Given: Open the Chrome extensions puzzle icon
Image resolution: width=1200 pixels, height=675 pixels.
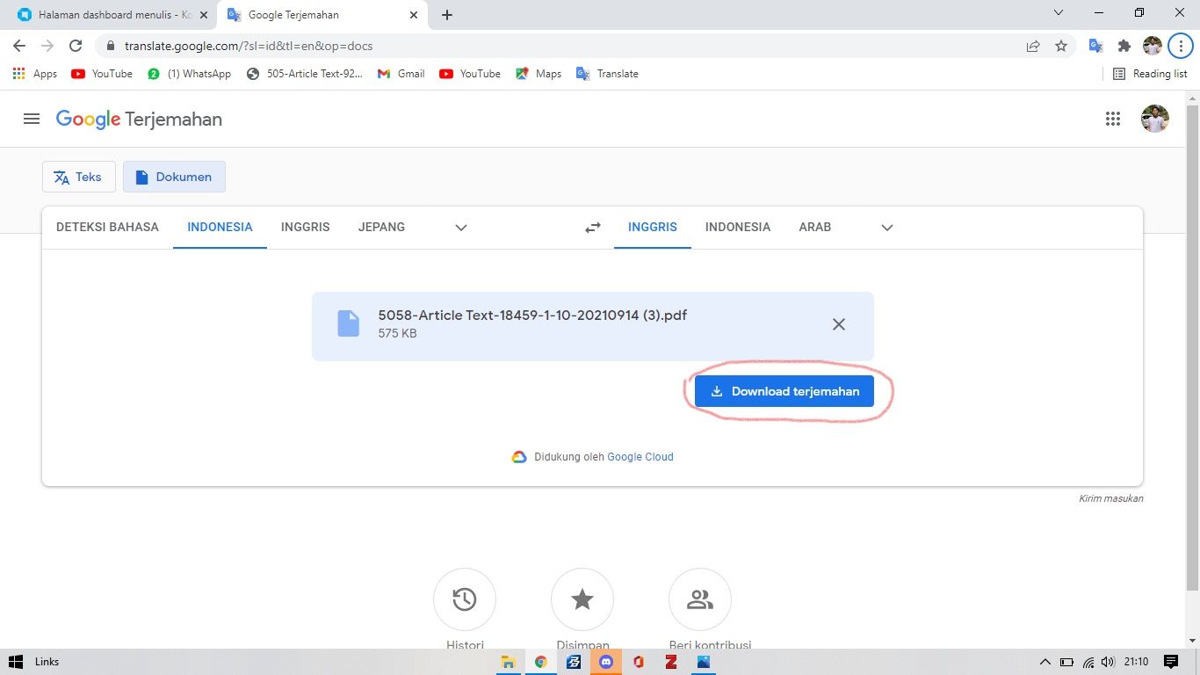Looking at the screenshot, I should pyautogui.click(x=1124, y=46).
